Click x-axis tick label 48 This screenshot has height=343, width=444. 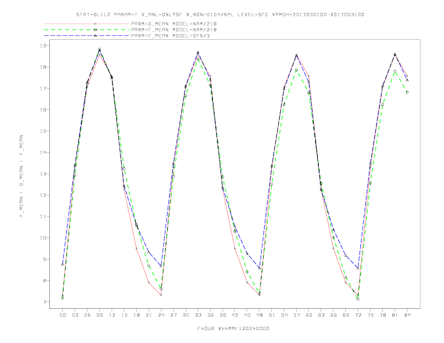[260, 315]
